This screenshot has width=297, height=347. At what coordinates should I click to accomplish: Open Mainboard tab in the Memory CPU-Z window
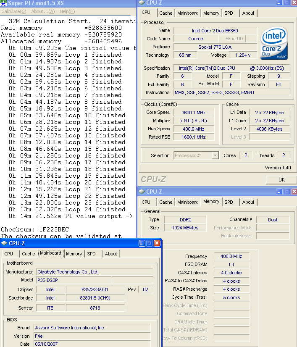click(x=188, y=202)
